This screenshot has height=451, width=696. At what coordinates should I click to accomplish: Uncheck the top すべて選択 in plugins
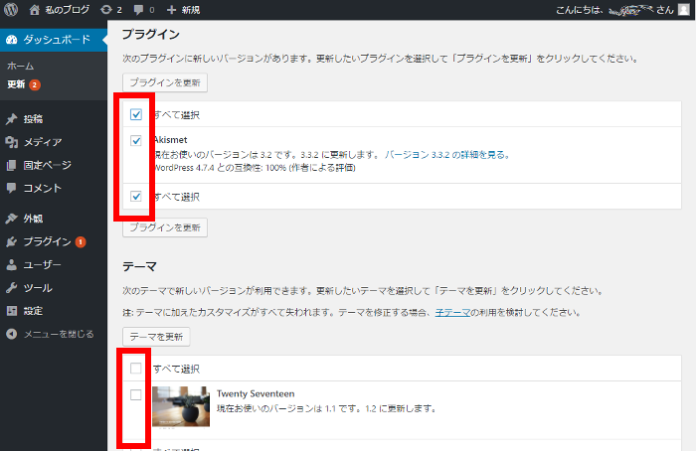click(x=136, y=114)
